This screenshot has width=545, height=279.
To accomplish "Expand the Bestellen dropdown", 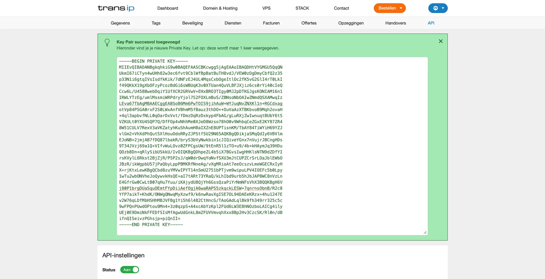I will [x=390, y=8].
